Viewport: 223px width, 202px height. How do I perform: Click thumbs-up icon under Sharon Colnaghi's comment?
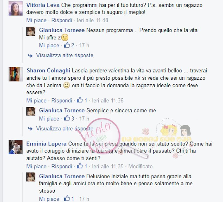(80, 100)
